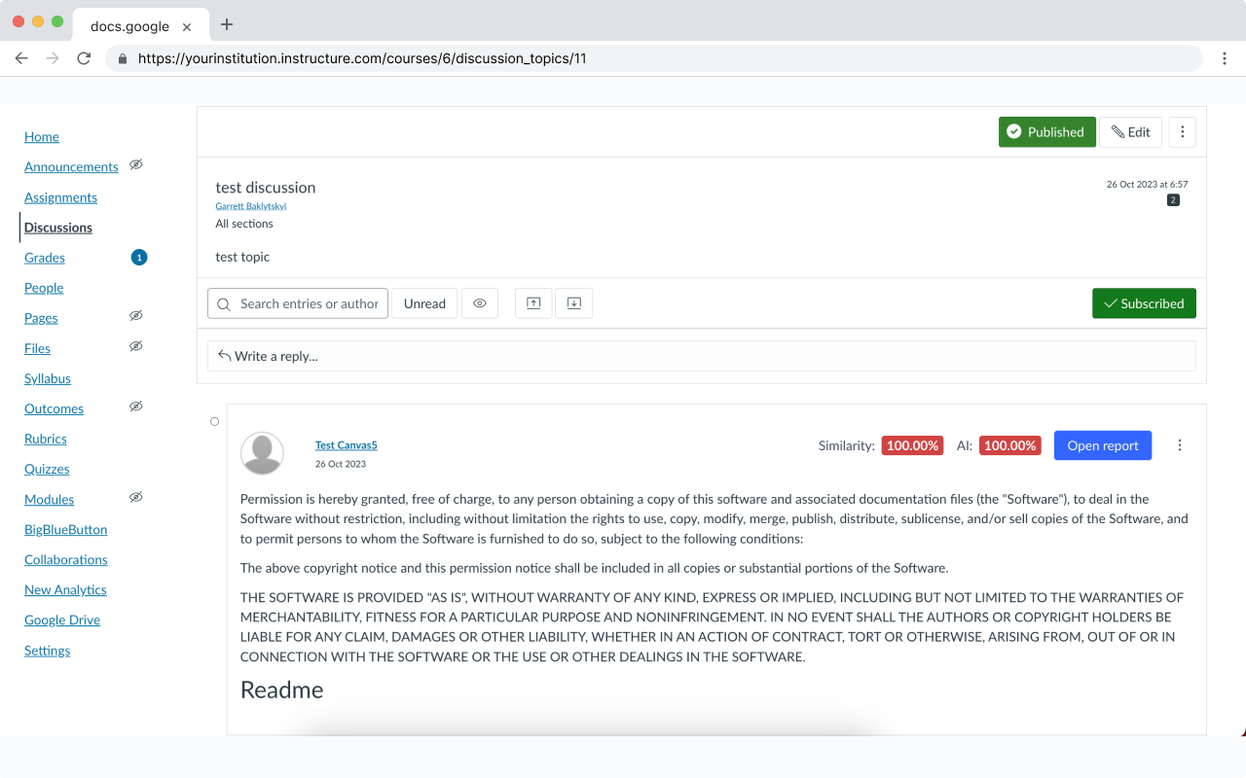Mark reply read with the circle indicator

(x=215, y=422)
